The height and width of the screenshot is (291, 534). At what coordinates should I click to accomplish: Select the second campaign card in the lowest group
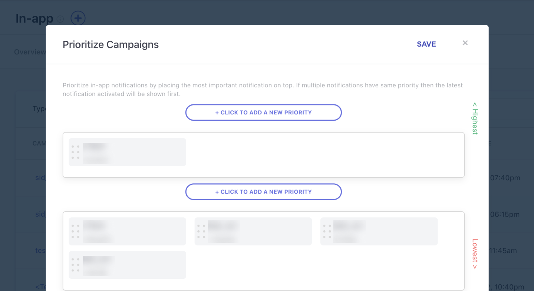tap(260, 231)
